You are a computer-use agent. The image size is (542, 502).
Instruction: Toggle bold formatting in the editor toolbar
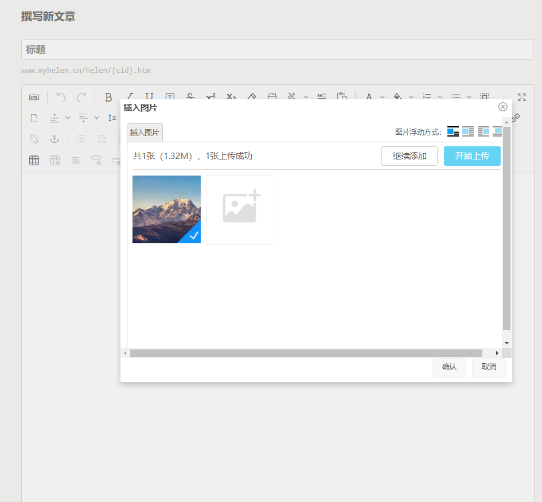click(x=108, y=97)
